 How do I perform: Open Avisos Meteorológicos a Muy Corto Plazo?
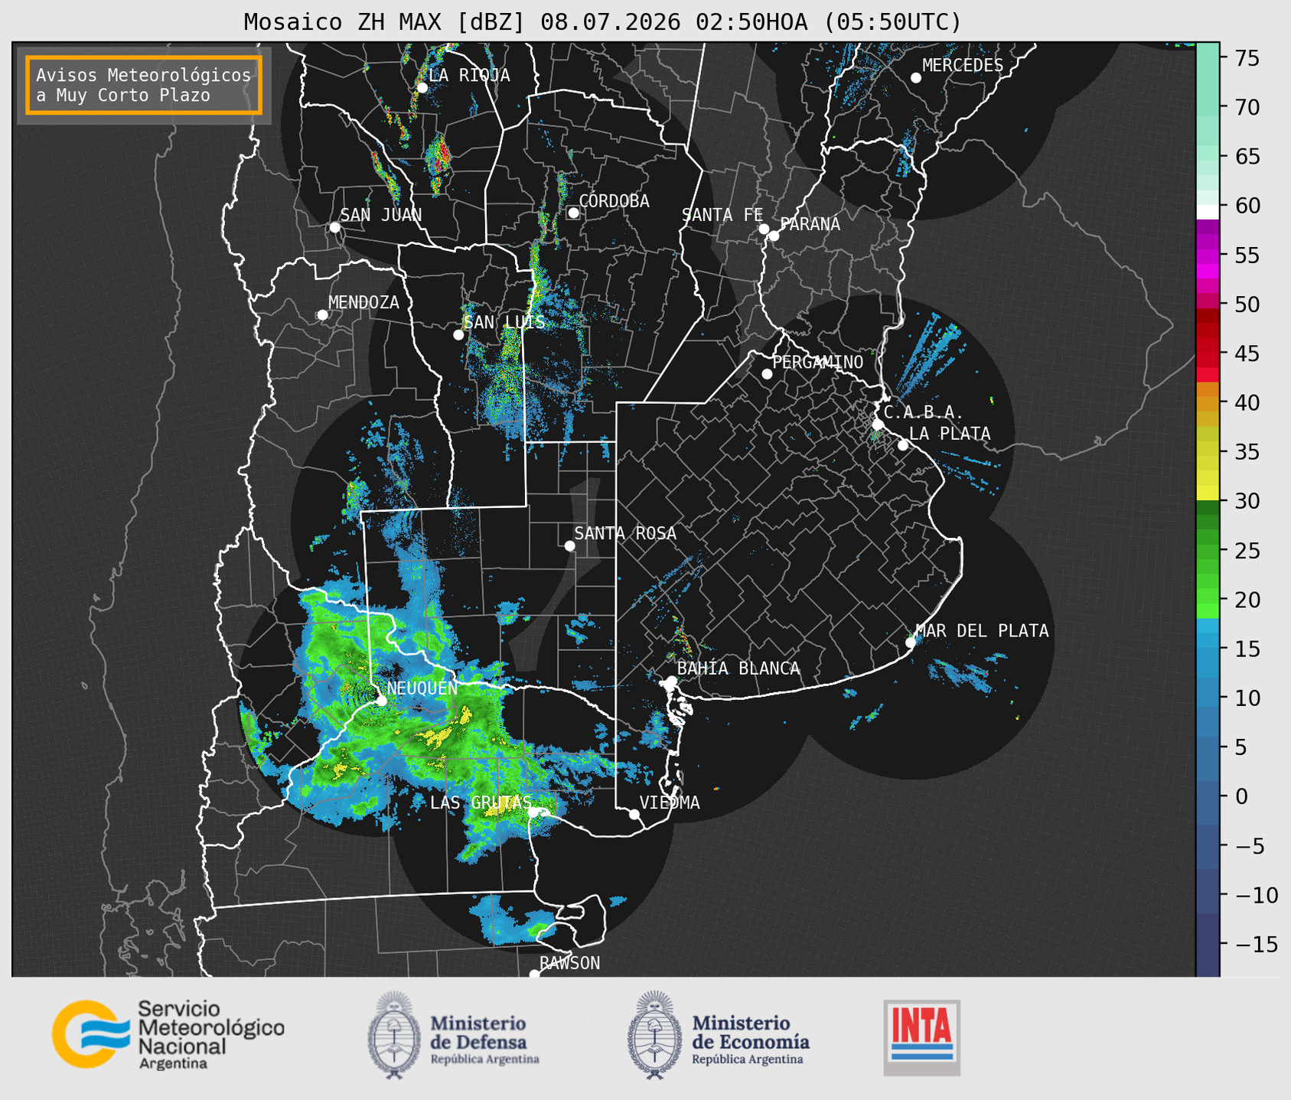[x=144, y=85]
